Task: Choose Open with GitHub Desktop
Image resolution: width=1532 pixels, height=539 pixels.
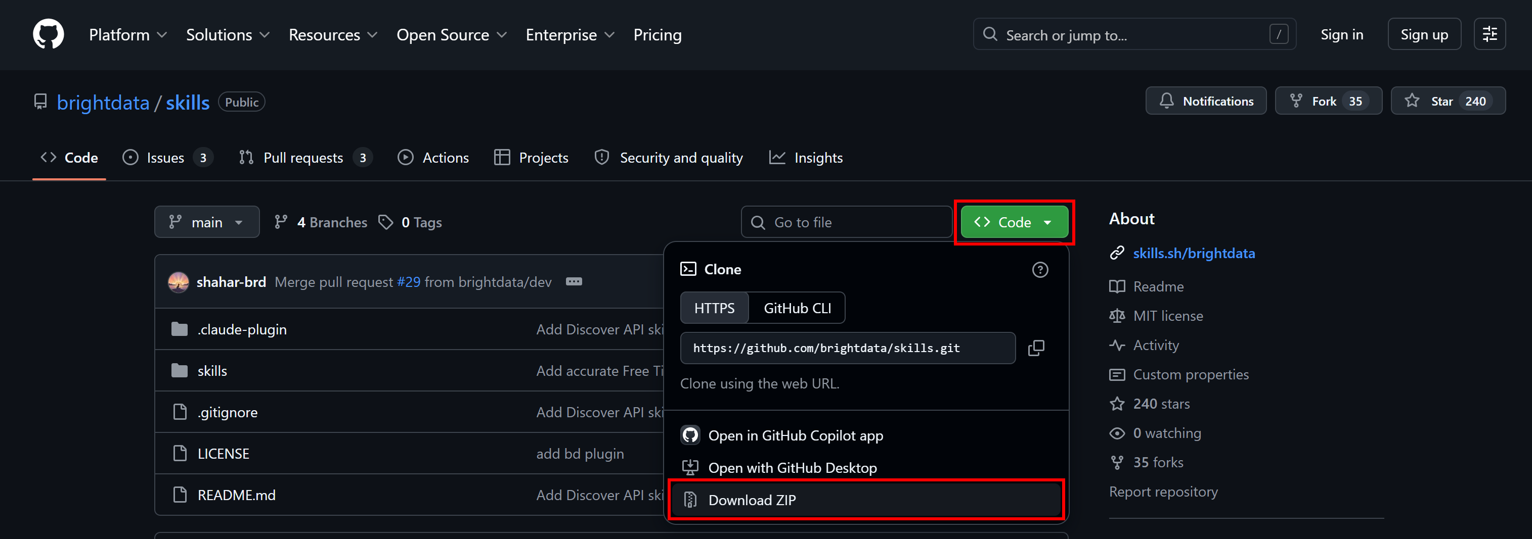Action: point(866,468)
